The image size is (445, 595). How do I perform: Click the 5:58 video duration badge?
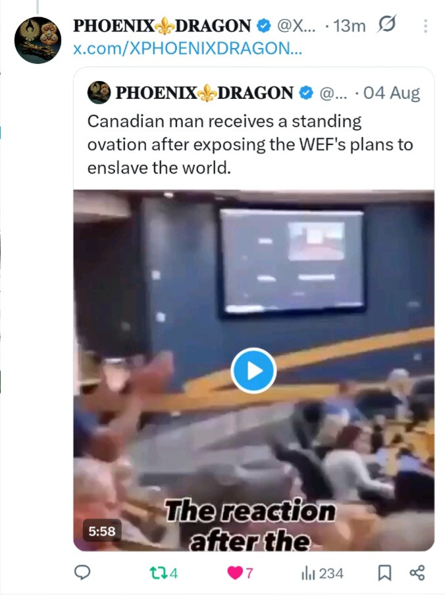click(102, 531)
